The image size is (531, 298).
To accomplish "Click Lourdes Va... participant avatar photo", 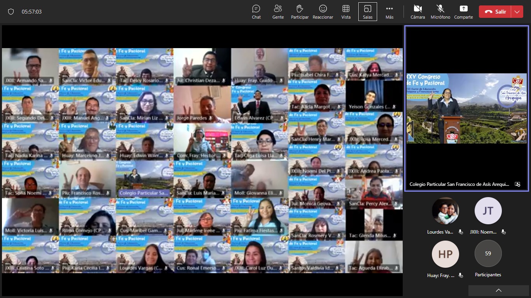I will [x=445, y=211].
